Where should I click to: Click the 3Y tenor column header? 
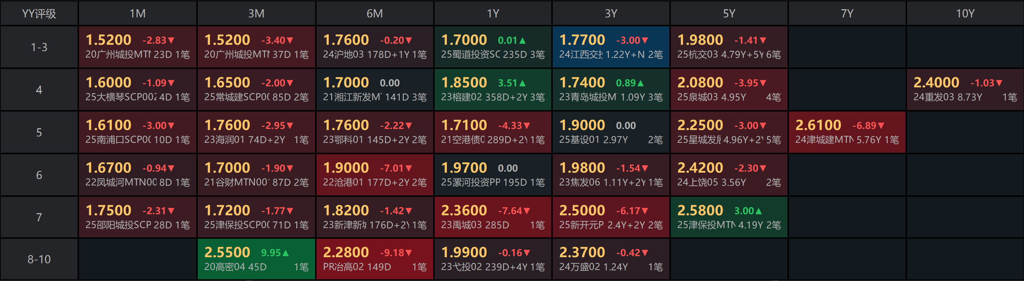[611, 13]
